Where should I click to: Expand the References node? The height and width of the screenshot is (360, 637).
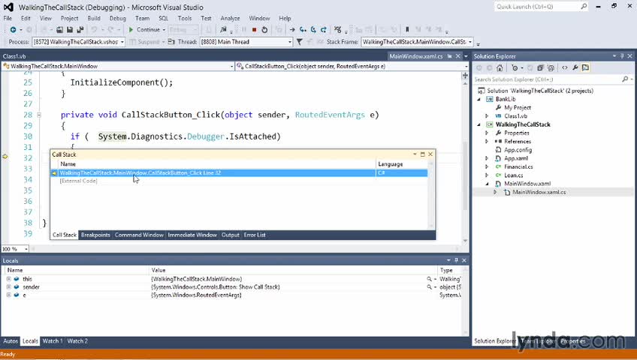coord(487,142)
